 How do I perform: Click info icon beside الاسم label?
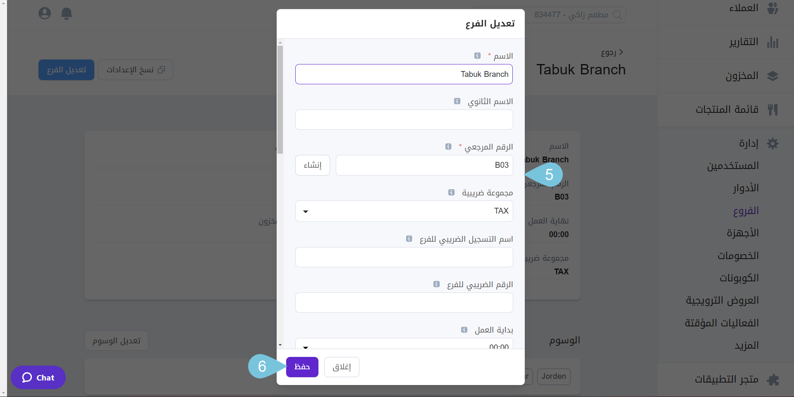(477, 56)
